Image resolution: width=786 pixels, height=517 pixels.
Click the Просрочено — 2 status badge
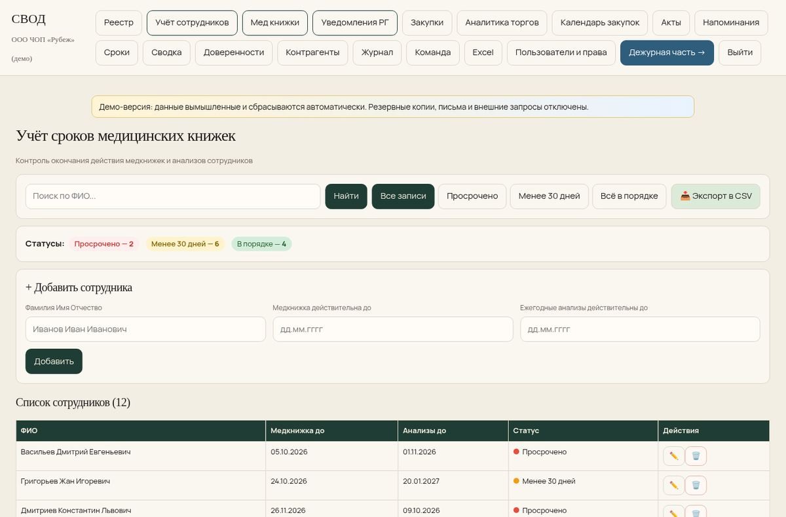click(x=104, y=244)
